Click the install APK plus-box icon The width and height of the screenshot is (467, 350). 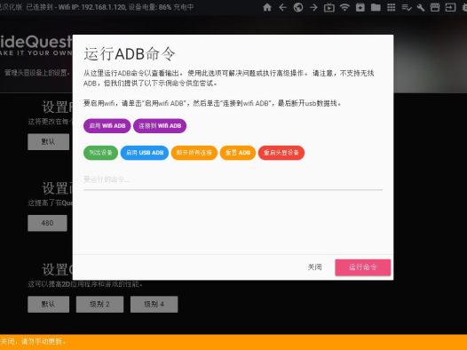coord(360,7)
